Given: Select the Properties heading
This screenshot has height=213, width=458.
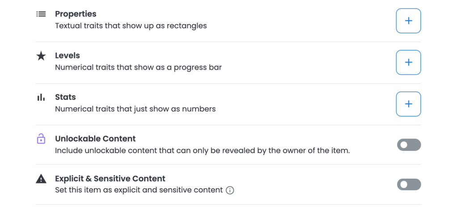Looking at the screenshot, I should pyautogui.click(x=76, y=14).
